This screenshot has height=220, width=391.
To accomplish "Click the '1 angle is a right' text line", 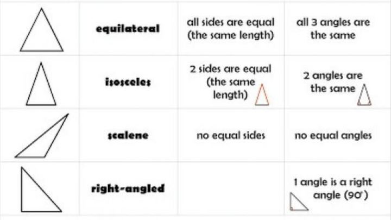I will 333,182.
